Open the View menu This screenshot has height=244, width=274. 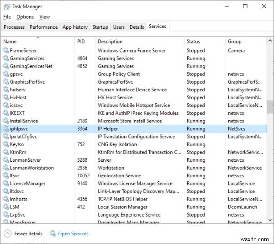(45, 17)
